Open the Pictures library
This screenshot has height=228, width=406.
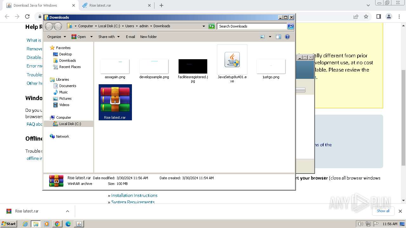(x=65, y=98)
